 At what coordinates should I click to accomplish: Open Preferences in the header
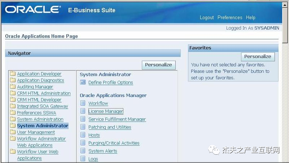(230, 18)
